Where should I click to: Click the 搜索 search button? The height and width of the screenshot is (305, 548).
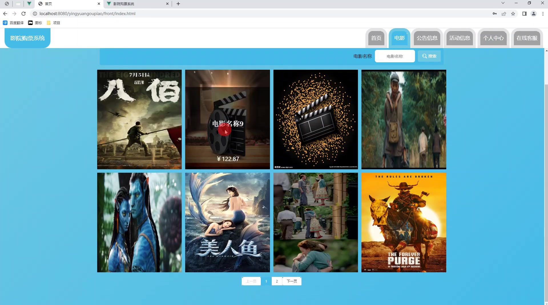pyautogui.click(x=429, y=56)
